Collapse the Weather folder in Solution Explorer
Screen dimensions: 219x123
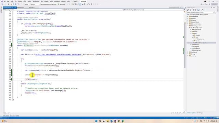pos(192,41)
